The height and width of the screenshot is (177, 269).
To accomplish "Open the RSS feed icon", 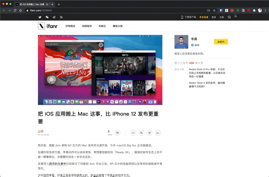I will click(x=61, y=17).
